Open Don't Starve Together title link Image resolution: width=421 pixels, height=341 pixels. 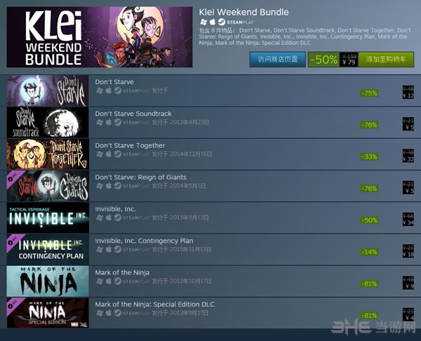(x=130, y=145)
